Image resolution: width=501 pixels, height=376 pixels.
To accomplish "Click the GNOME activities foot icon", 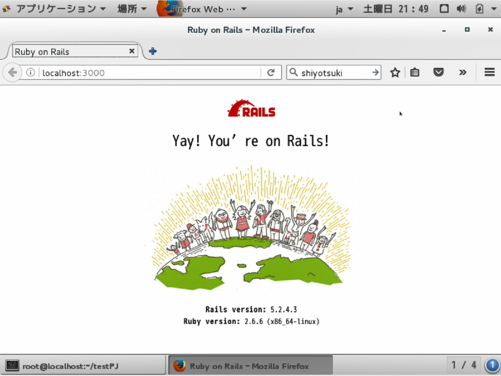I will 7,9.
